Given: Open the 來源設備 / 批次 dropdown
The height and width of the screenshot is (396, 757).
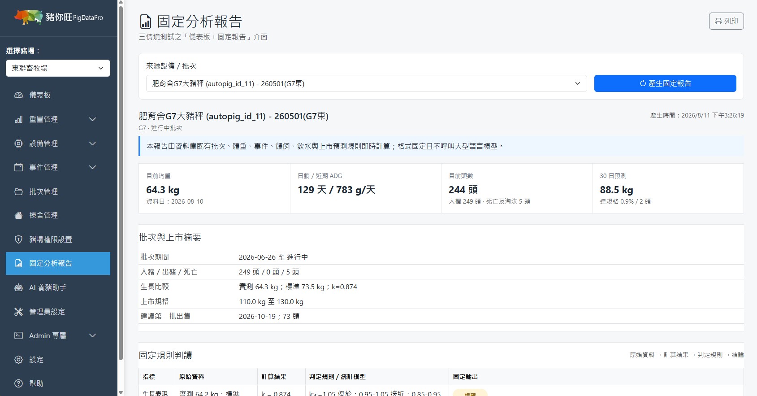Looking at the screenshot, I should click(x=366, y=83).
